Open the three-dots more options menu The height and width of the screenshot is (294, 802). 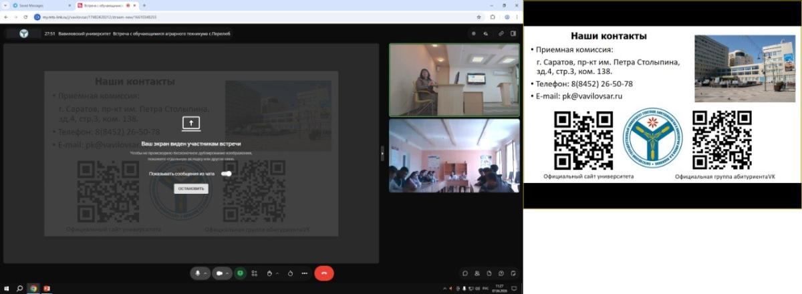(305, 273)
